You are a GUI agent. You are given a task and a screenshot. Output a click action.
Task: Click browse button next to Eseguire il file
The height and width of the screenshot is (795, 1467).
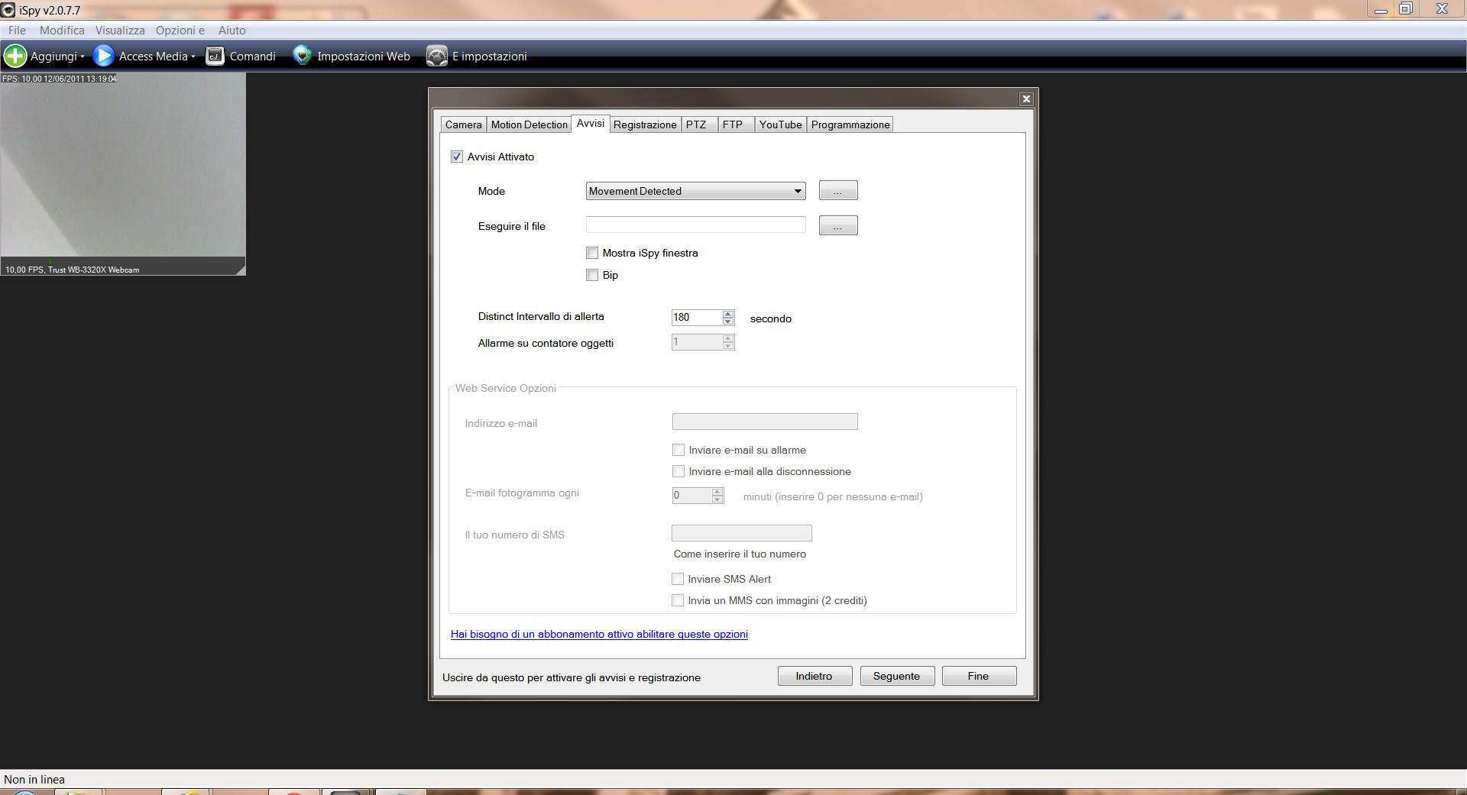coord(837,225)
